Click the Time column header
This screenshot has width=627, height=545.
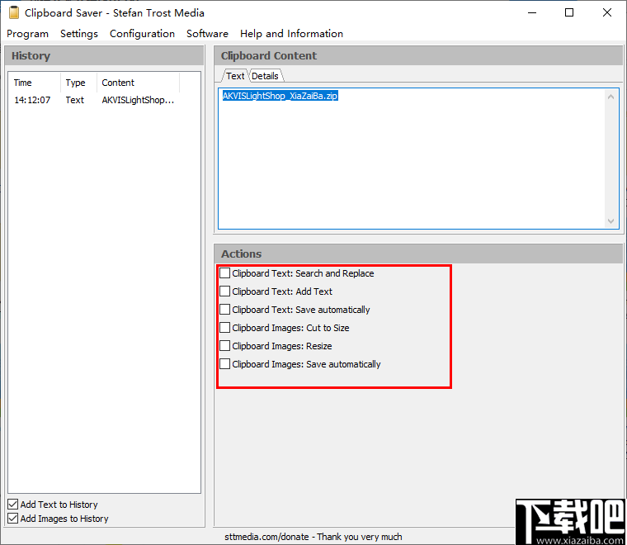click(x=35, y=83)
